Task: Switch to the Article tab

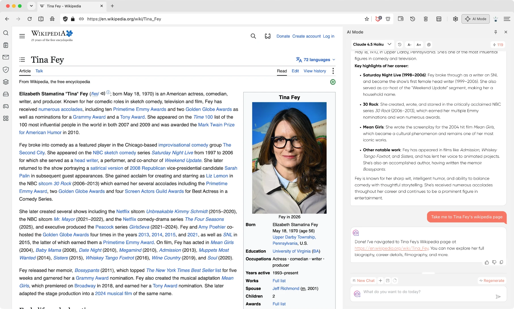Action: (25, 71)
